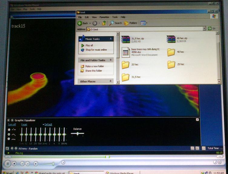This screenshot has height=174, width=228.
Task: Select the bottom equalizer slider-grouping radio button
Action: pos(9,139)
